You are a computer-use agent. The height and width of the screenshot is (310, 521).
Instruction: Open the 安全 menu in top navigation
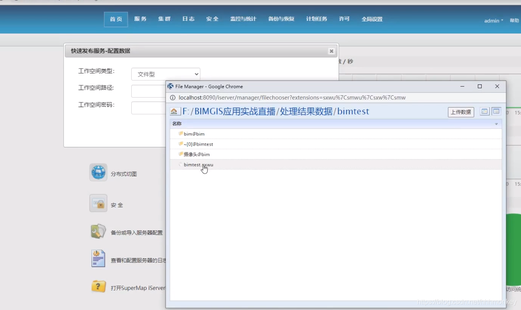(212, 19)
